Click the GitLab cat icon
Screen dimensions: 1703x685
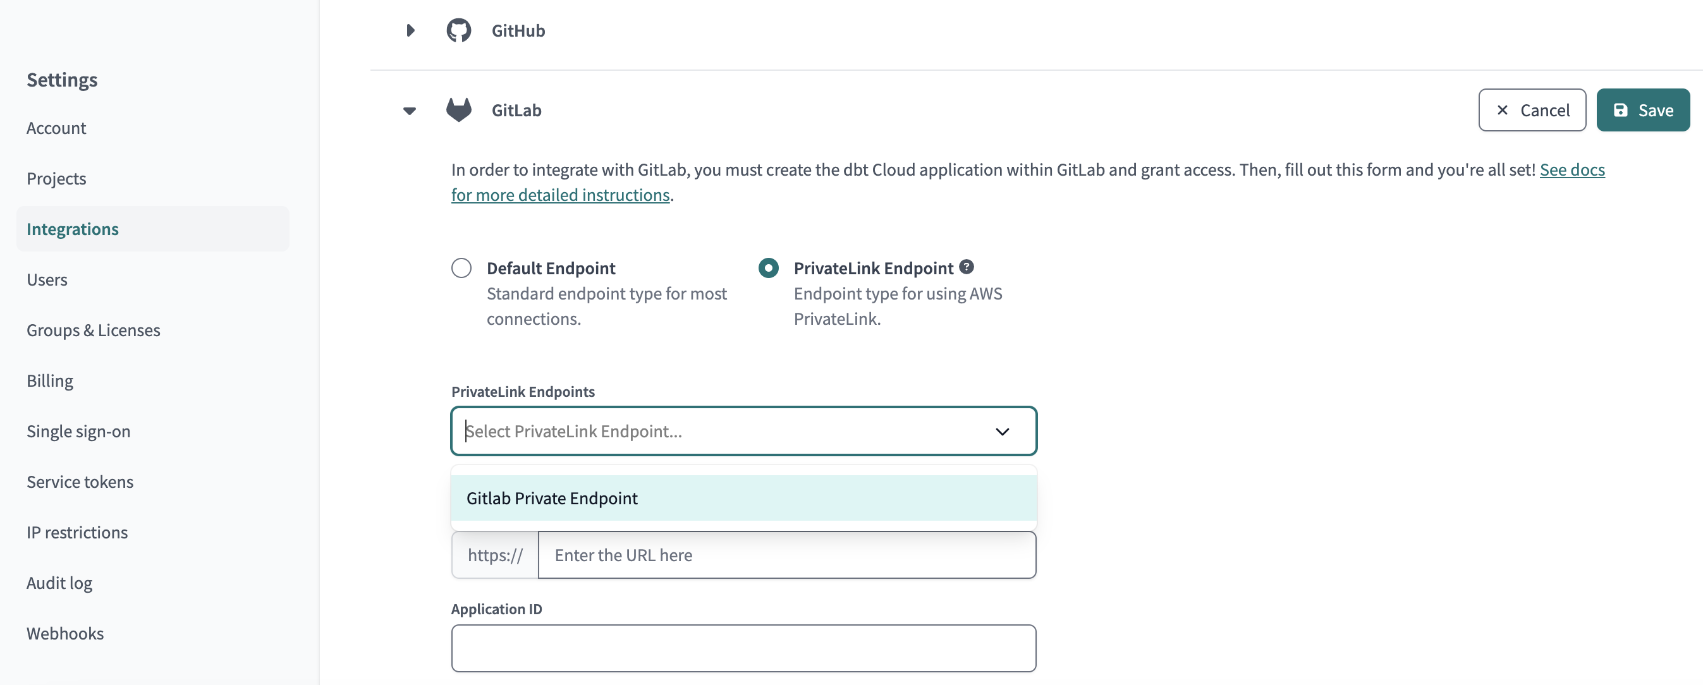pos(457,109)
